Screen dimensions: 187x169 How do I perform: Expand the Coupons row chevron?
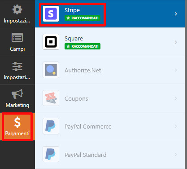pos(176,98)
